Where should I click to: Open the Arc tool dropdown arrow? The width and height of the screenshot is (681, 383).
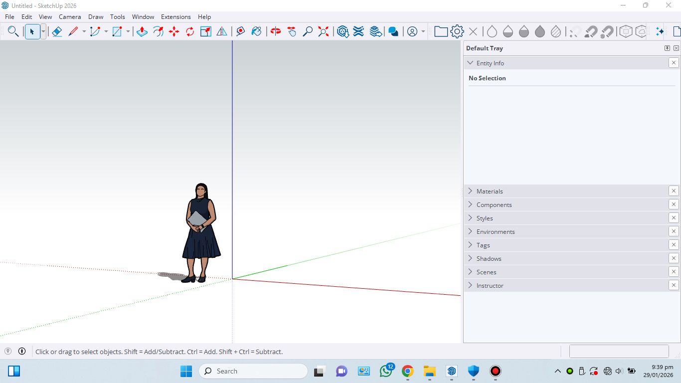(x=106, y=31)
